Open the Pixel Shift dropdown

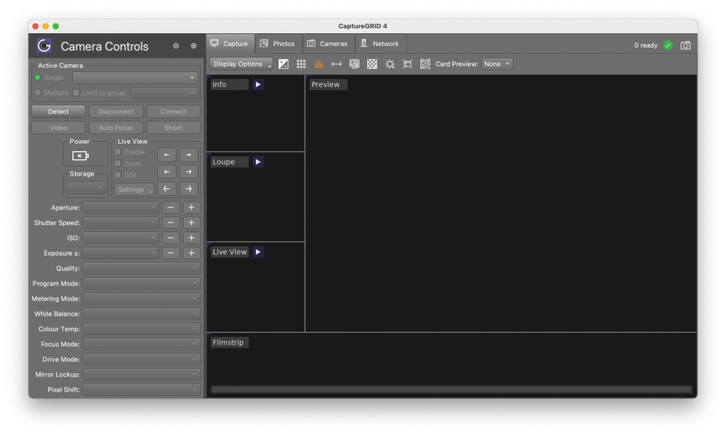click(x=141, y=390)
